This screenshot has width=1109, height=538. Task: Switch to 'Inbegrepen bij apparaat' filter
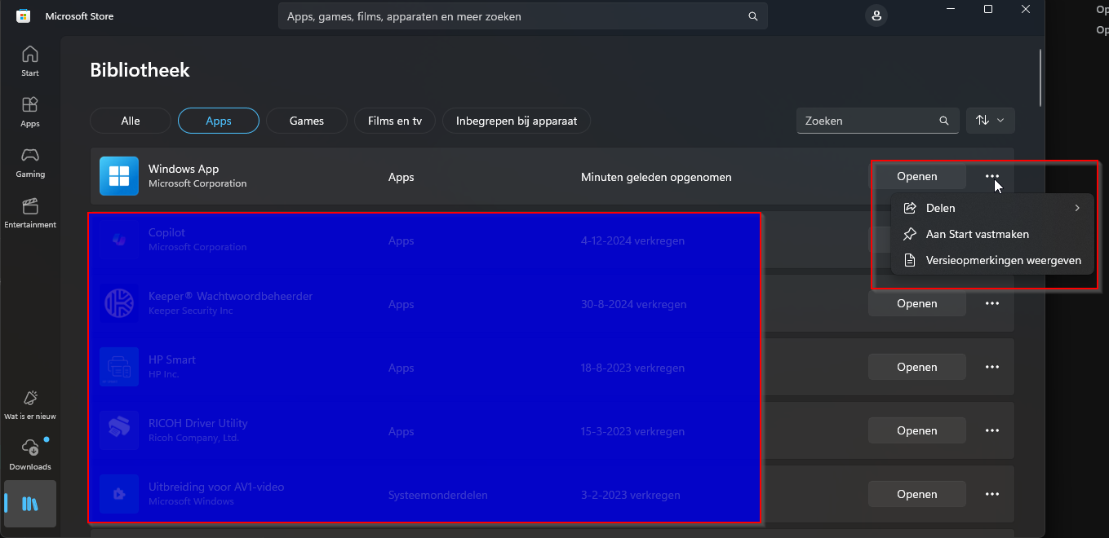tap(517, 121)
